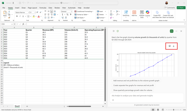The image size is (187, 111).
Task: Switch to the Page Layout tab
Action: [x=32, y=8]
